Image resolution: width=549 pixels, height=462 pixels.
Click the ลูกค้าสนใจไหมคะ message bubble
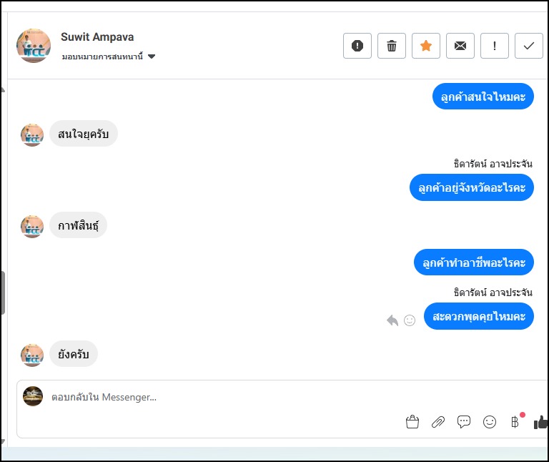tap(483, 97)
